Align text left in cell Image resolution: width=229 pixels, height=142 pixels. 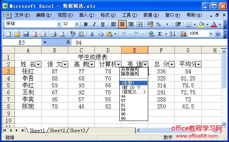(114, 24)
